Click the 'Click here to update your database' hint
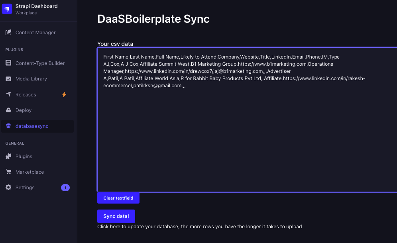The height and width of the screenshot is (243, 397). pyautogui.click(x=200, y=227)
